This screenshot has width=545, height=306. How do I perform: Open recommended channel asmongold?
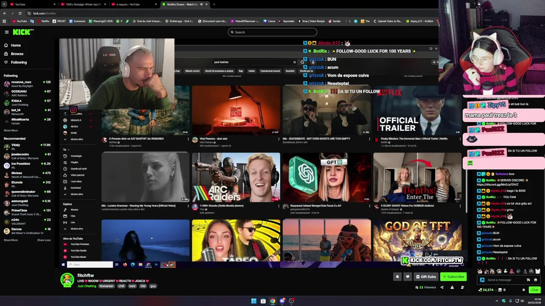pos(27,203)
